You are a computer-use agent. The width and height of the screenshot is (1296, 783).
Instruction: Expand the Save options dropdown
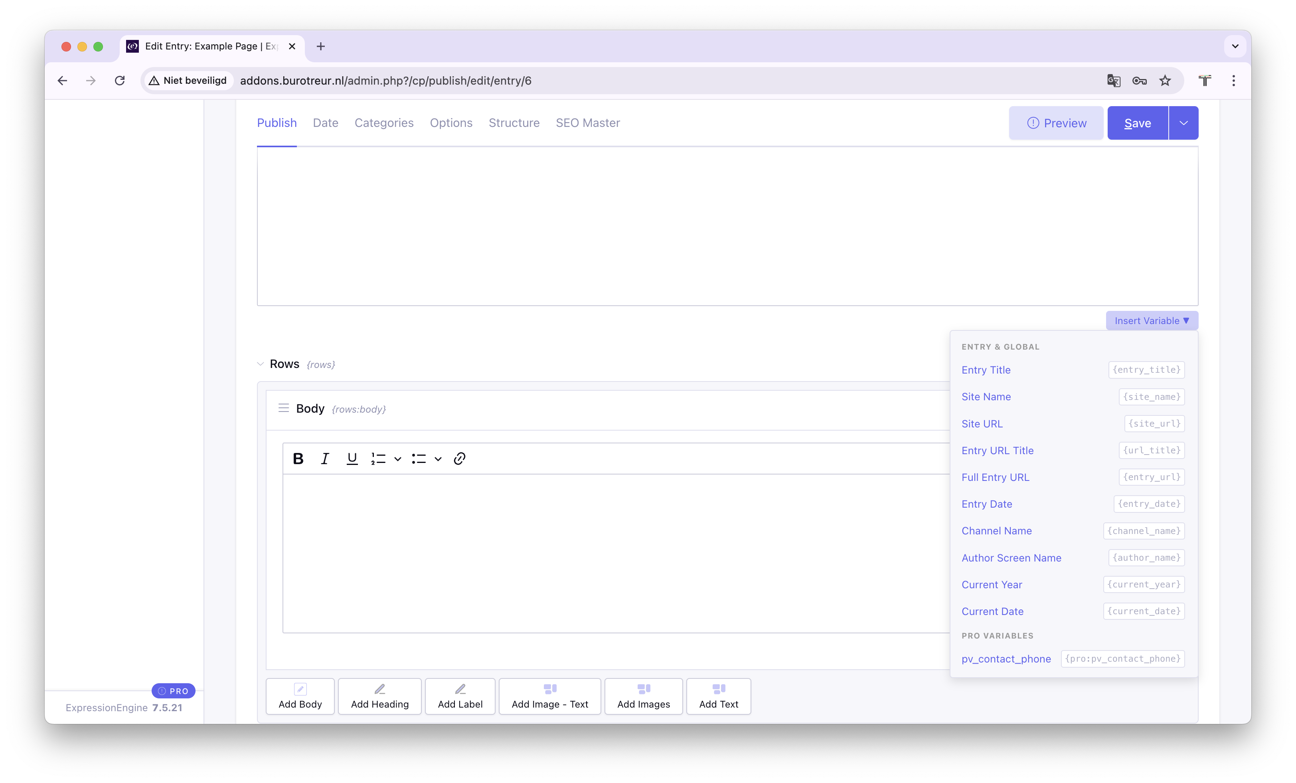1183,123
